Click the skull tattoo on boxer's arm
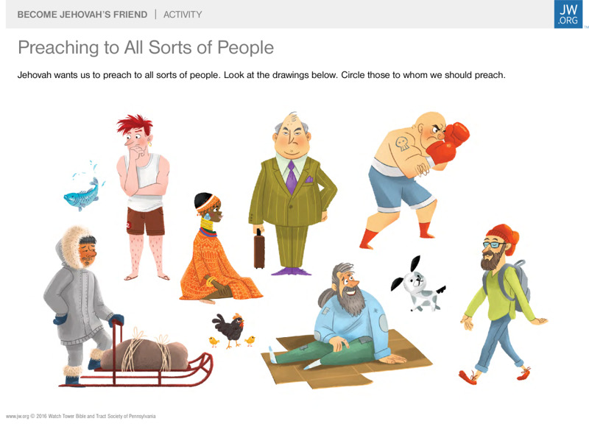 pyautogui.click(x=402, y=144)
